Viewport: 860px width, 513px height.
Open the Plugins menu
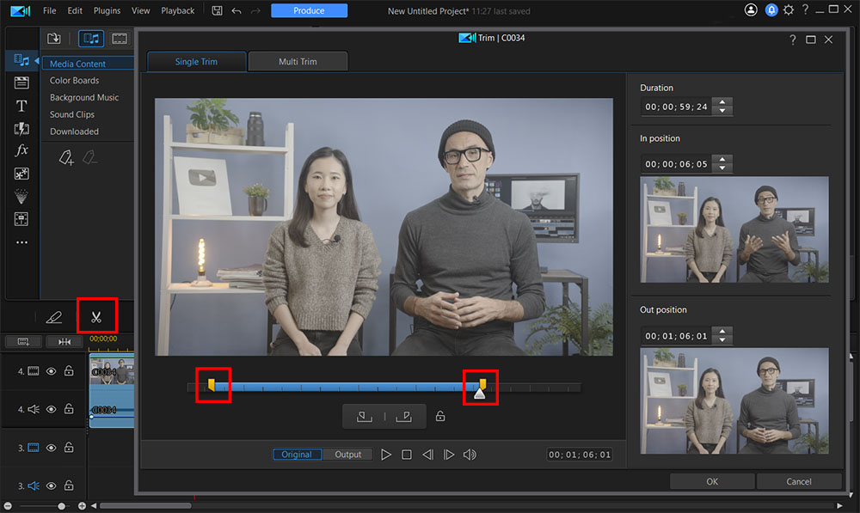pos(107,10)
